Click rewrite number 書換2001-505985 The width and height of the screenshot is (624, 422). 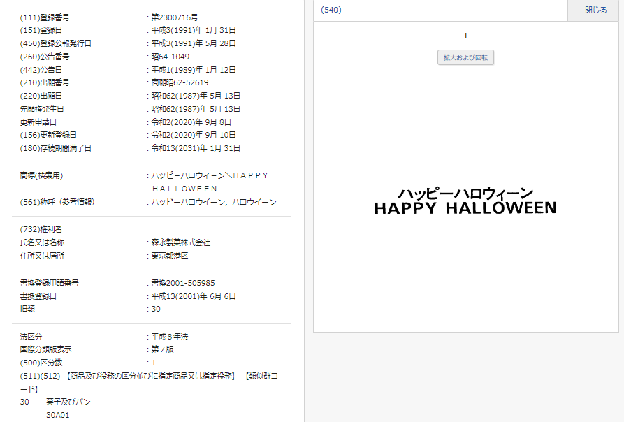(x=183, y=283)
